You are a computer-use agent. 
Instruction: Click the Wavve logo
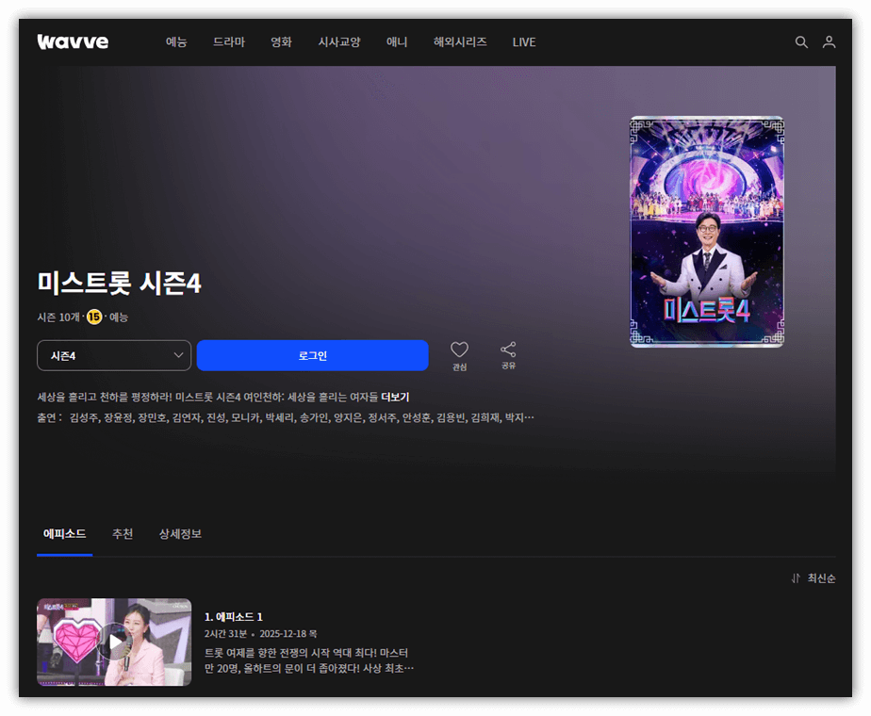coord(73,41)
